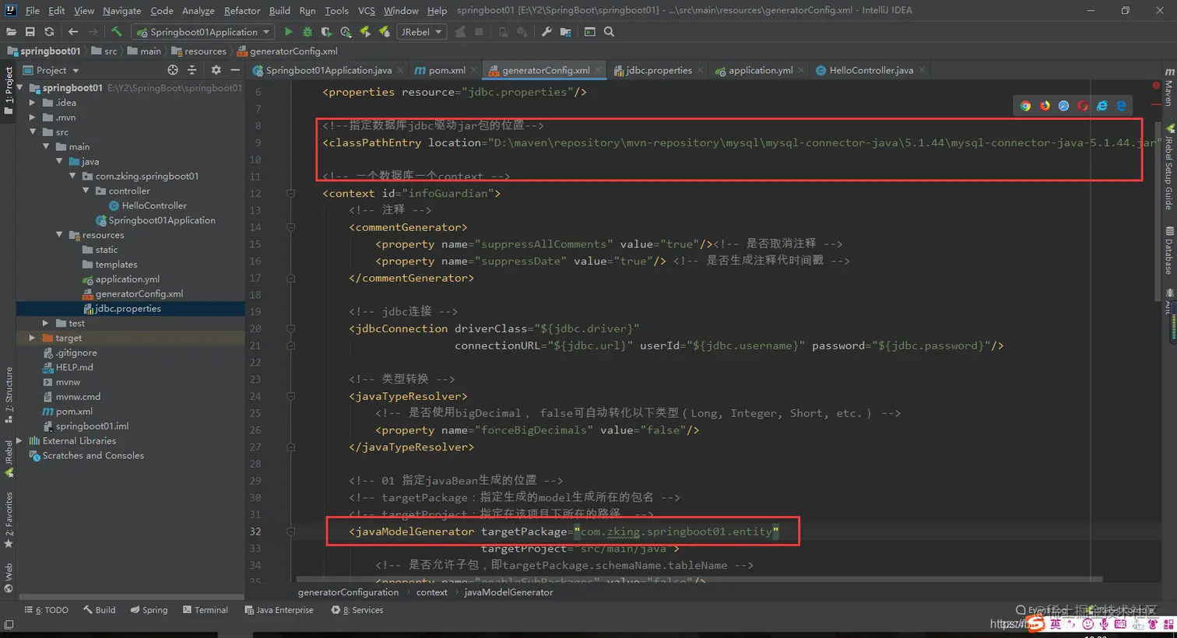
Task: Collapse the resources folder in project tree
Action: [58, 235]
